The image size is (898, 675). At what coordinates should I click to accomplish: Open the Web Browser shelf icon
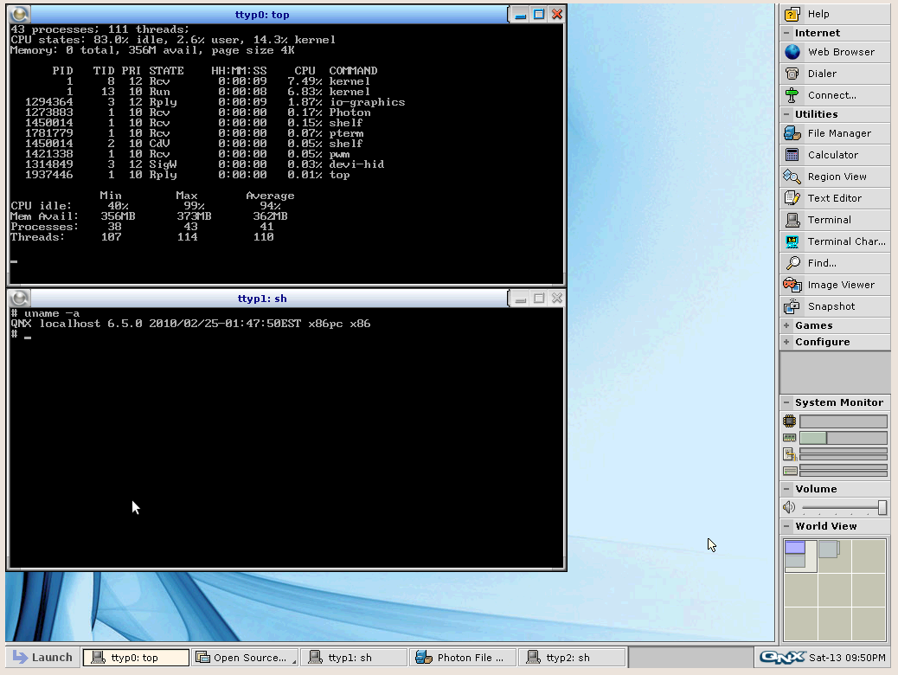(792, 52)
